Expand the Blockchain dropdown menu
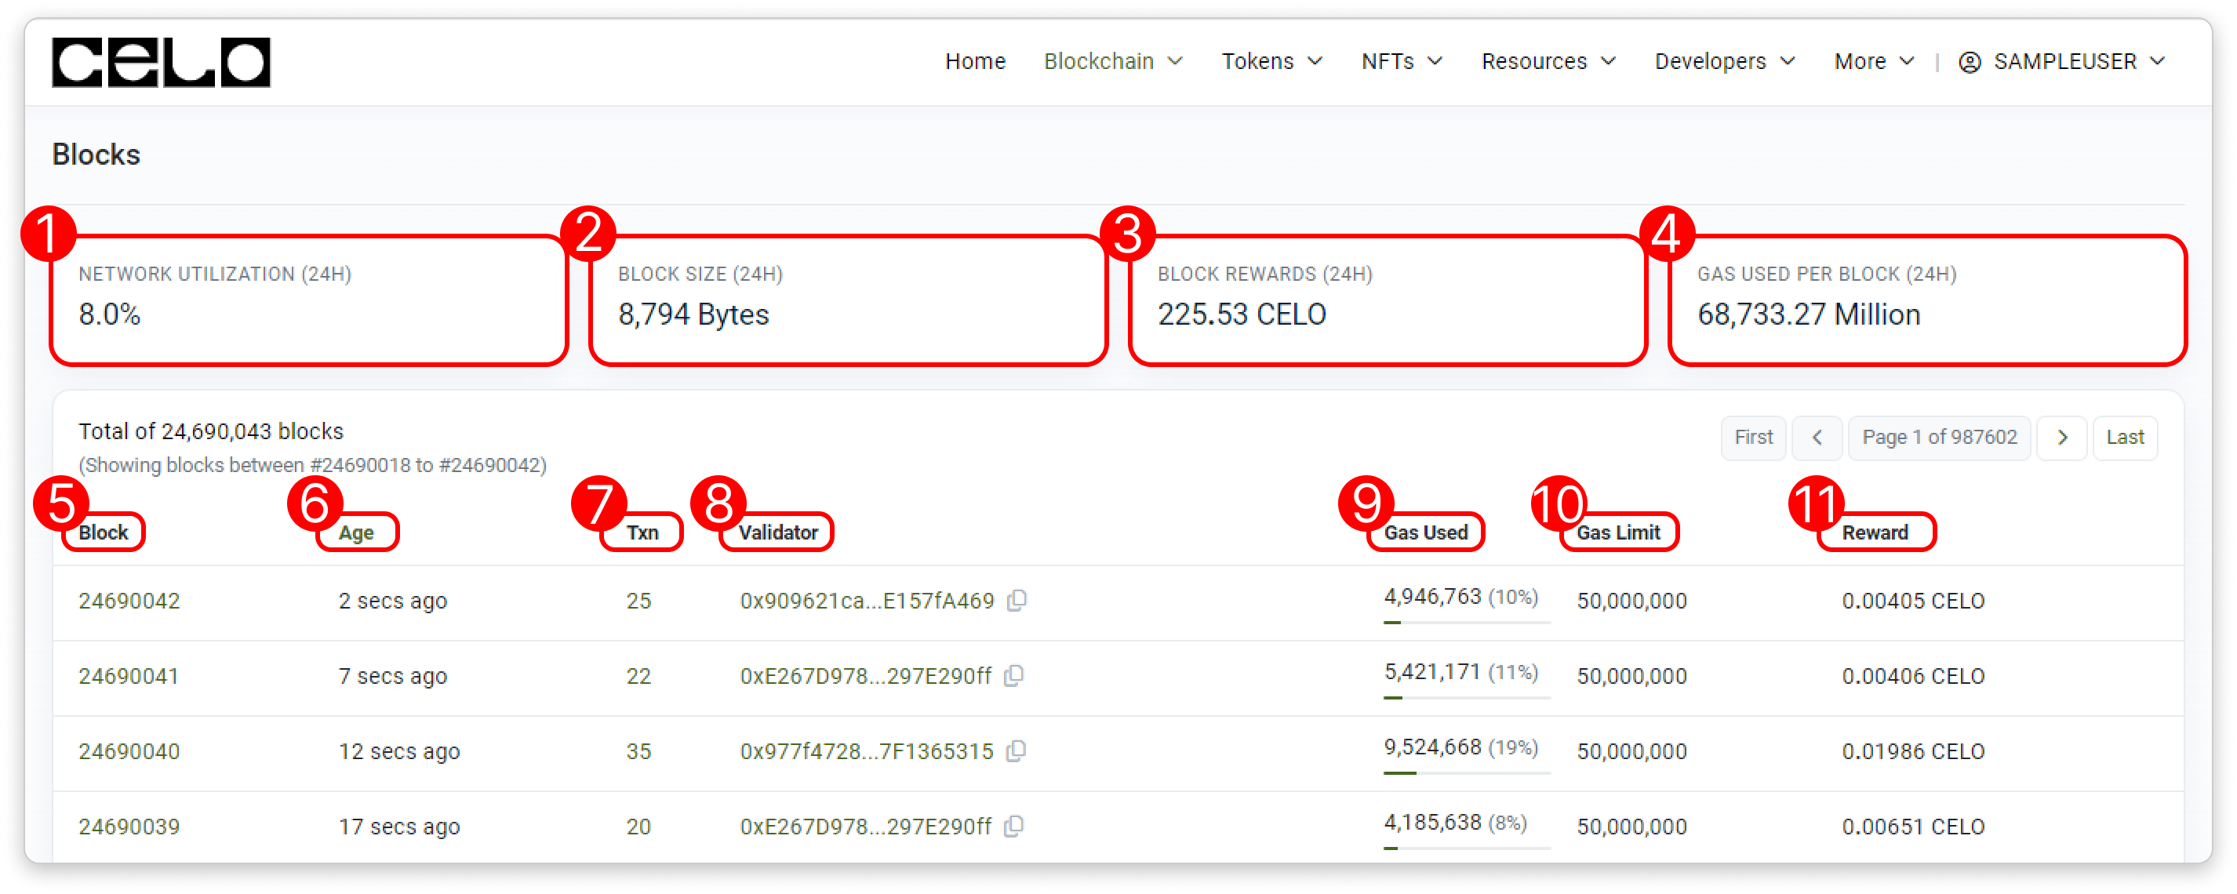Screen dimensions: 2237x894 tap(1112, 62)
